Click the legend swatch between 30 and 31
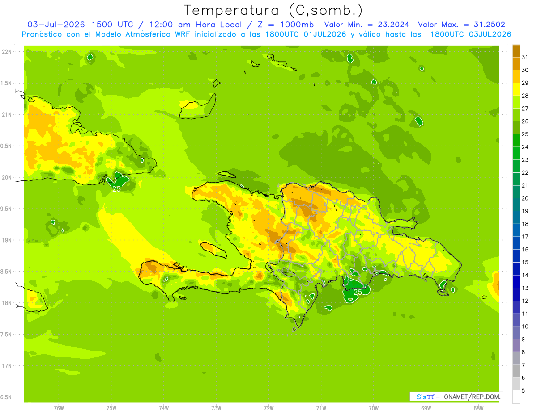 [x=516, y=63]
